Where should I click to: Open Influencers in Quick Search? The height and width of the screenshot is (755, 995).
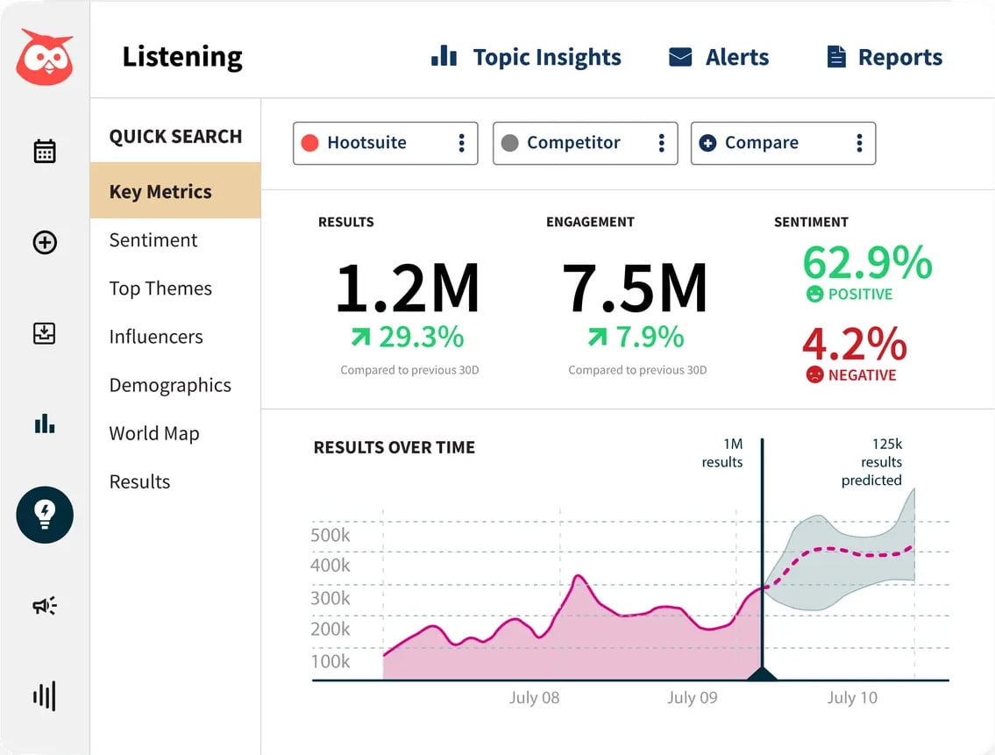(x=156, y=337)
